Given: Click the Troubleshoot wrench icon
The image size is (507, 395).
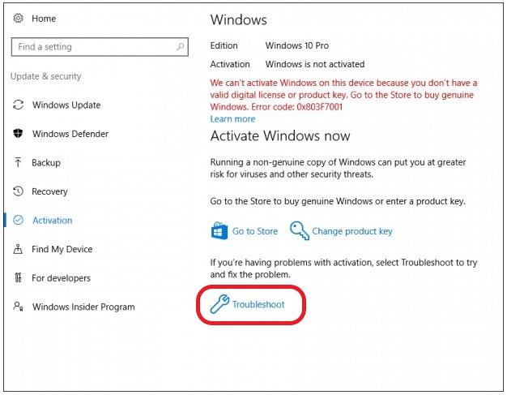Looking at the screenshot, I should pyautogui.click(x=219, y=304).
